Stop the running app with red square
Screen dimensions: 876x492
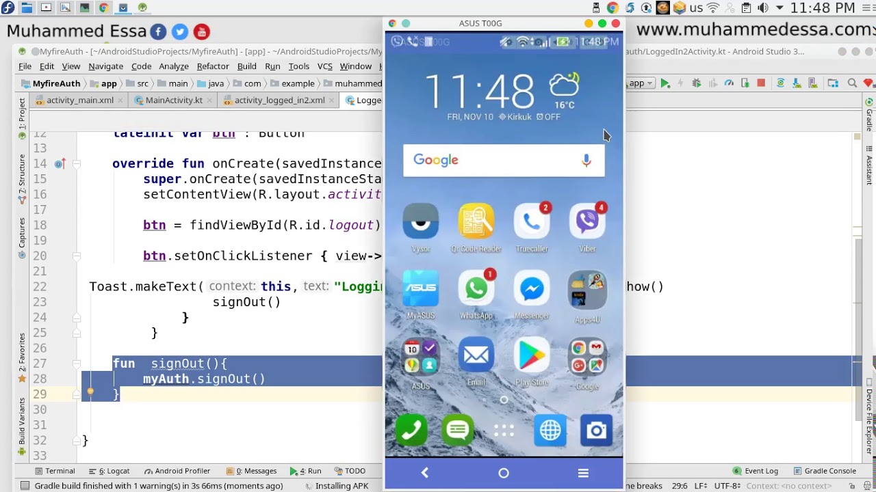761,83
